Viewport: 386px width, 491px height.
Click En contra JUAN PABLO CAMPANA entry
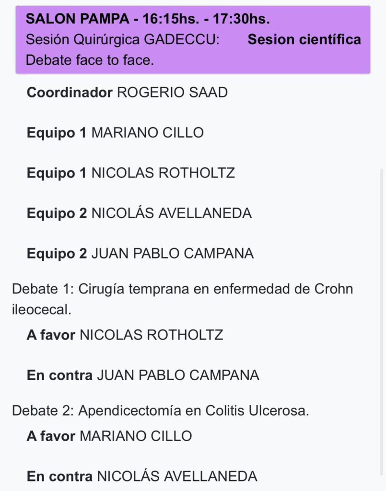pos(143,375)
